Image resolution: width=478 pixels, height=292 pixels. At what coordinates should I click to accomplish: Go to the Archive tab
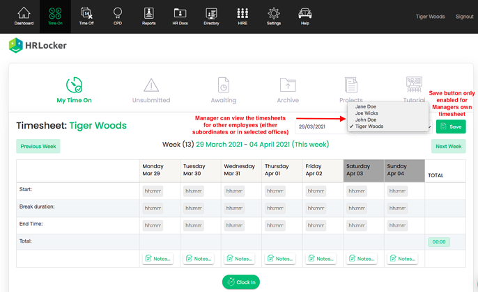click(288, 90)
